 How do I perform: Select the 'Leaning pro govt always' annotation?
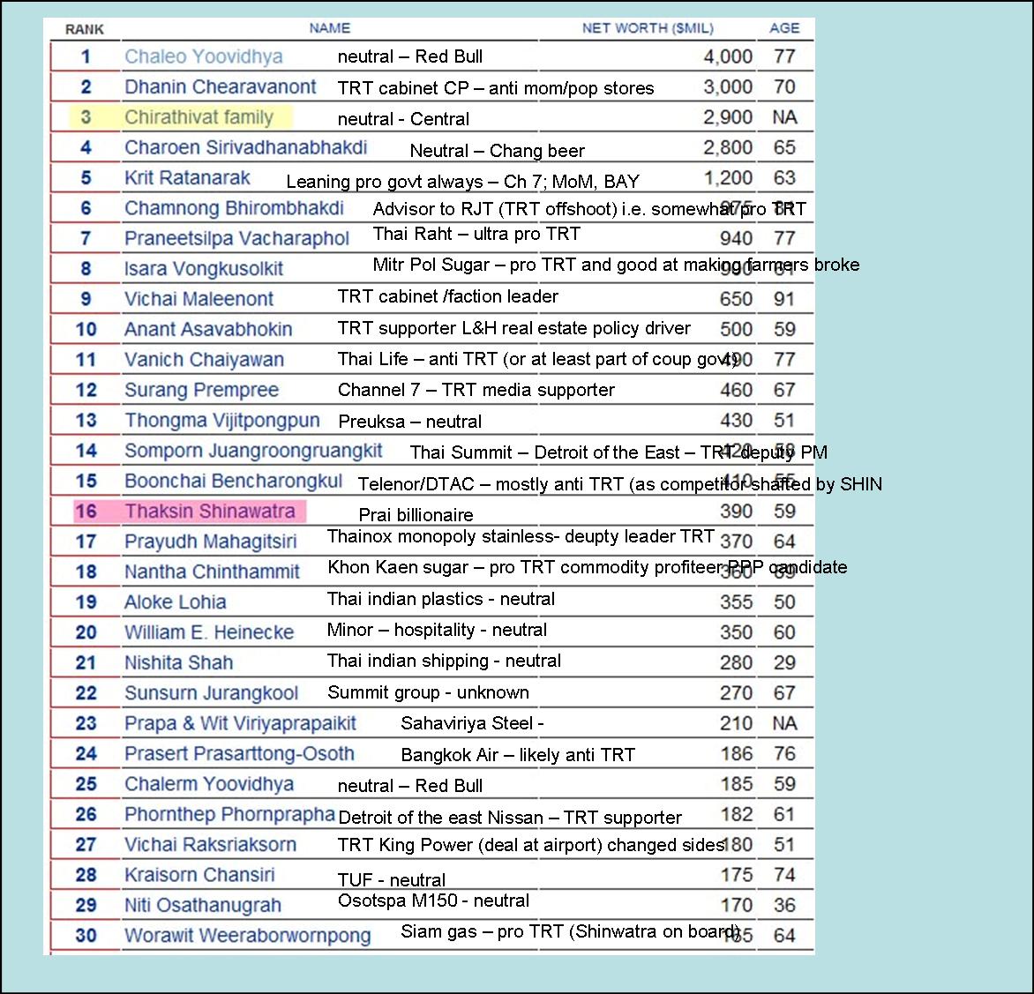point(386,182)
